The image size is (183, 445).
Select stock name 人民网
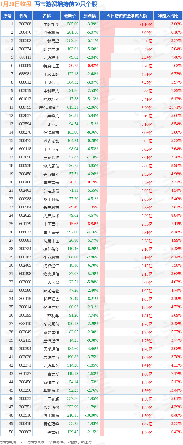click(53, 283)
